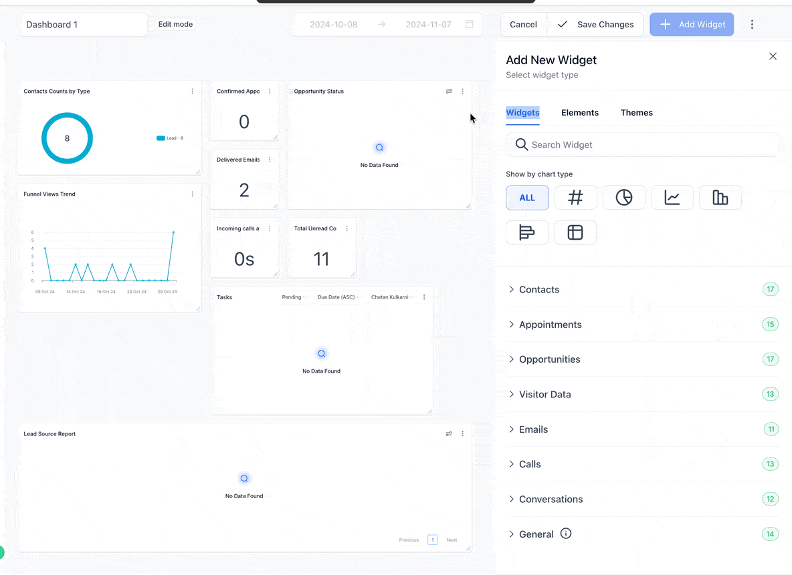Click the search magnifier icon
The width and height of the screenshot is (792, 575).
(521, 145)
